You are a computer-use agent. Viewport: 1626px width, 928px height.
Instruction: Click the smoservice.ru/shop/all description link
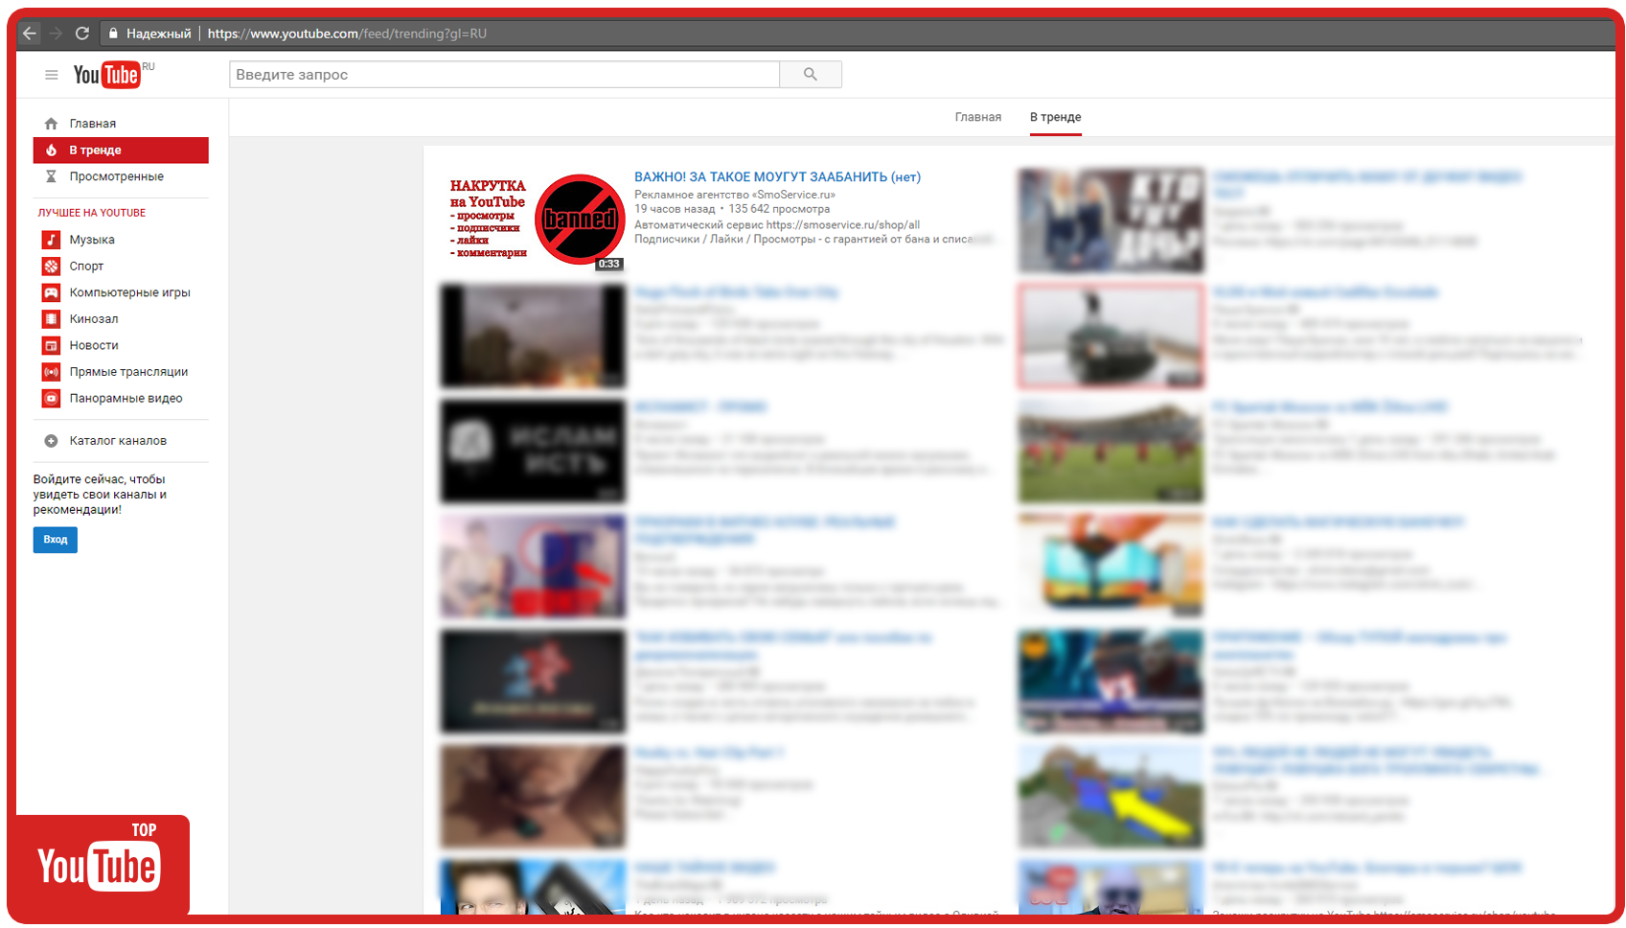[x=843, y=225]
